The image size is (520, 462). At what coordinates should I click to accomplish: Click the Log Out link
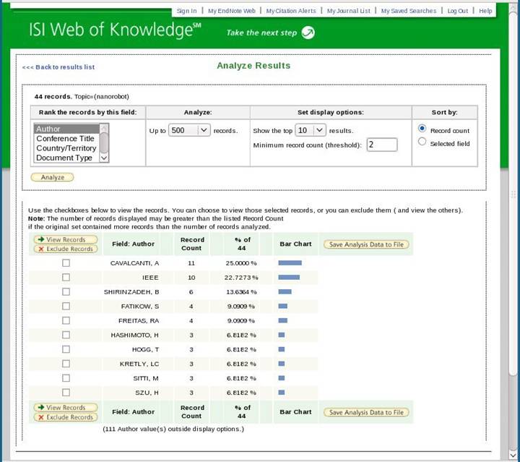[x=458, y=11]
